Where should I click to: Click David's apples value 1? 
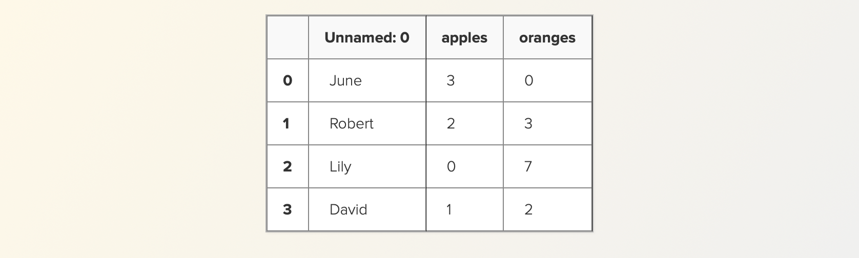(x=464, y=209)
